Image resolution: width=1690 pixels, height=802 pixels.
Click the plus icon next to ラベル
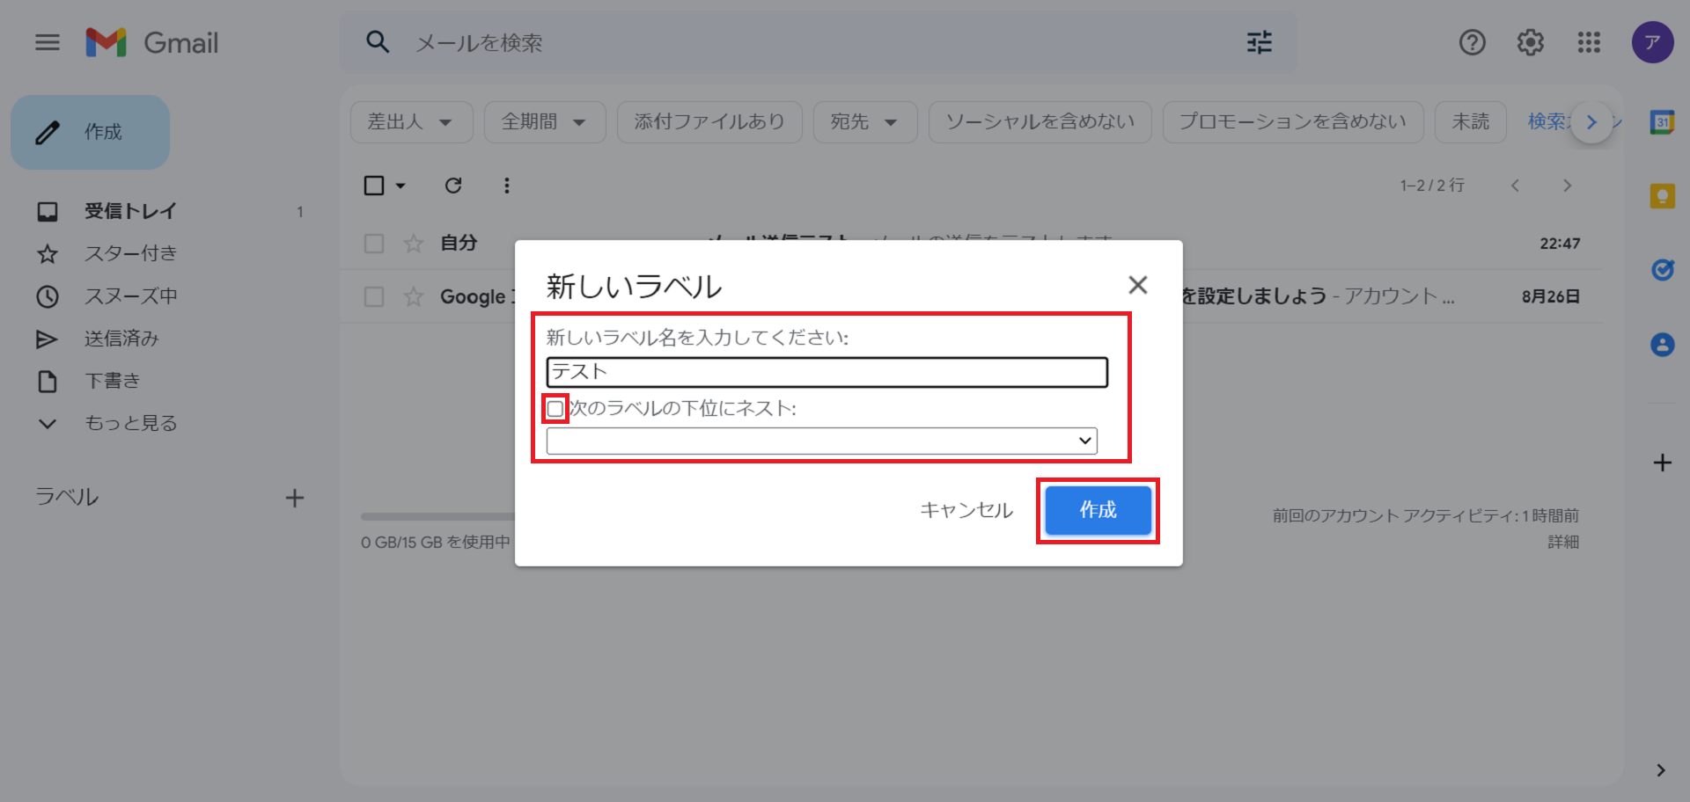[x=295, y=499]
